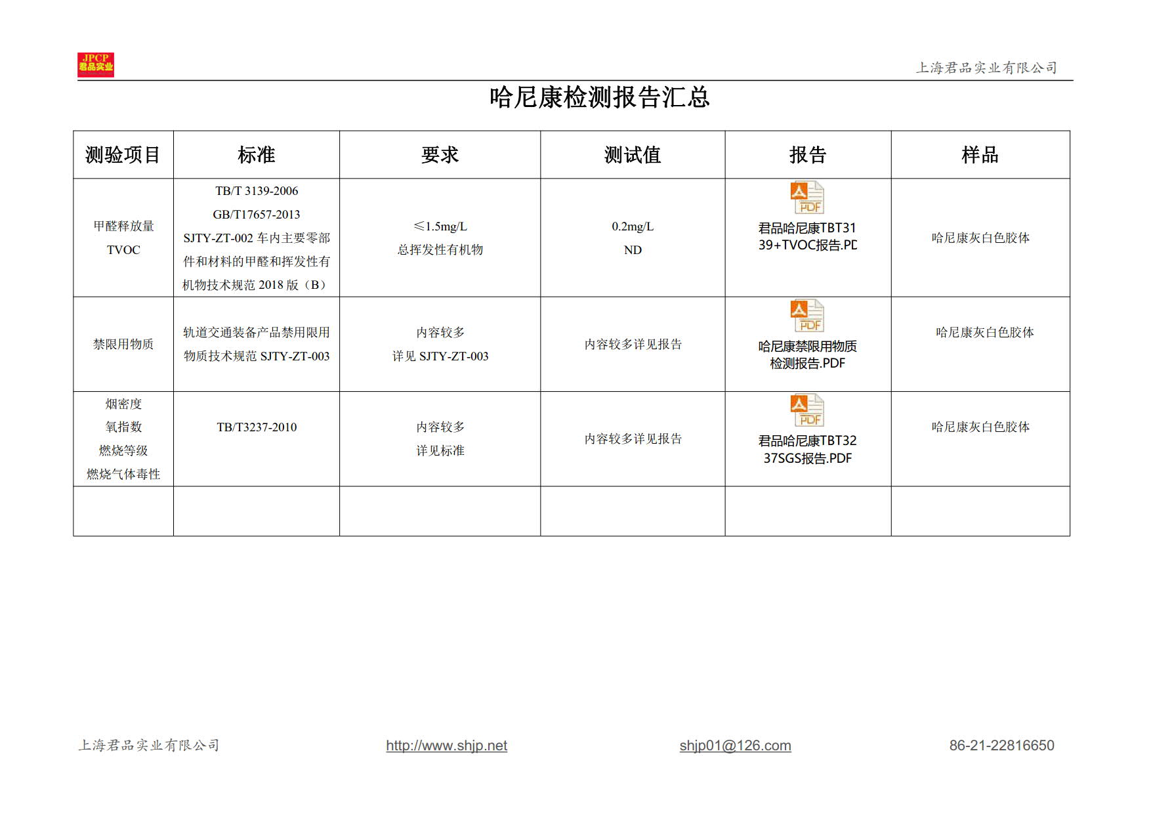Click the JPCP 君品实业 logo
This screenshot has width=1151, height=814.
click(96, 65)
